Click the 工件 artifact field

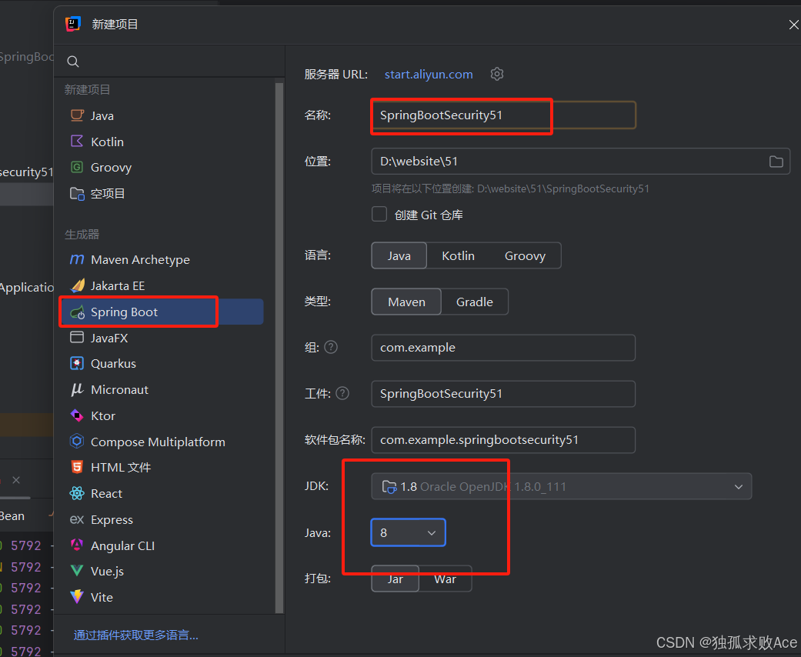pyautogui.click(x=503, y=393)
